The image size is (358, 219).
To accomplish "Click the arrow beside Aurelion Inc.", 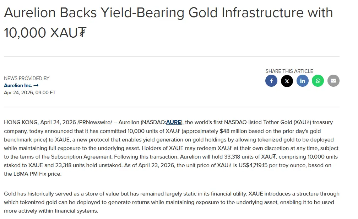I will pyautogui.click(x=36, y=85).
